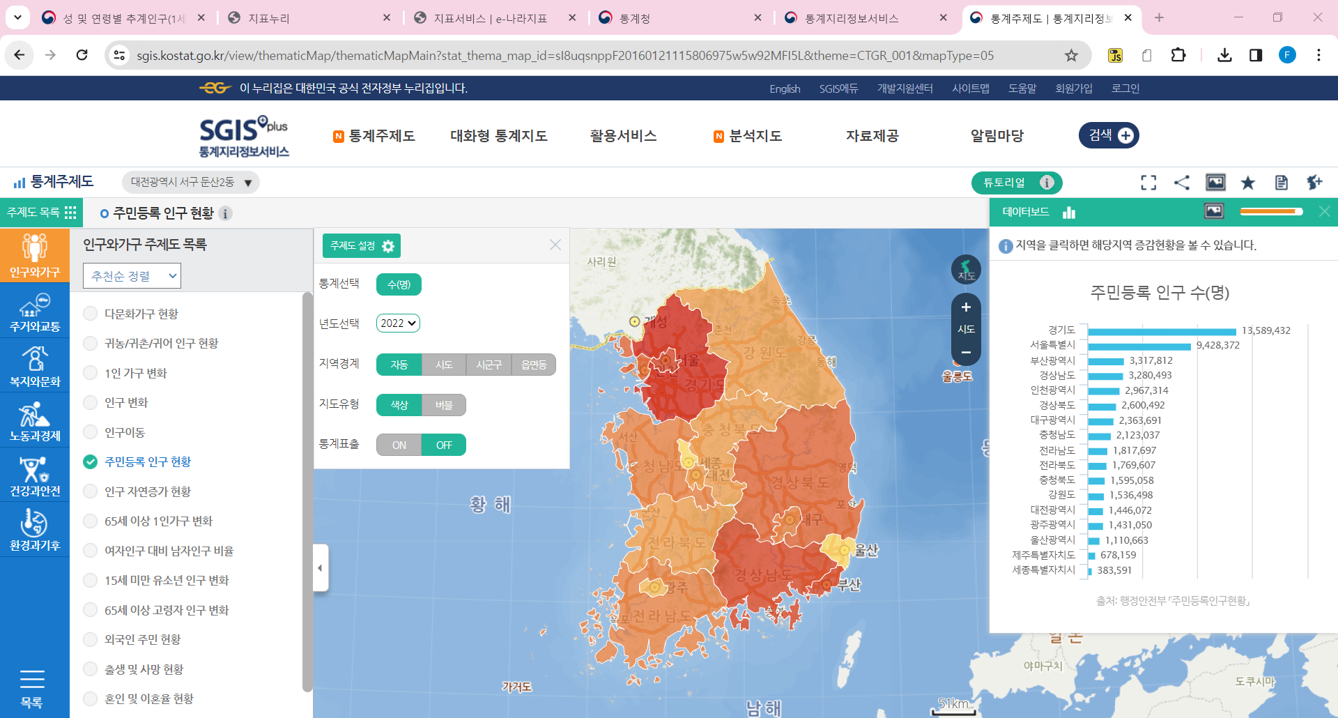Open the 환경과기후 category icon
Image resolution: width=1338 pixels, height=718 pixels.
click(x=35, y=530)
